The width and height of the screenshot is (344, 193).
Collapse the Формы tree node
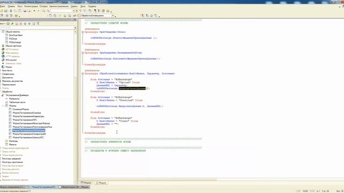tap(3, 106)
